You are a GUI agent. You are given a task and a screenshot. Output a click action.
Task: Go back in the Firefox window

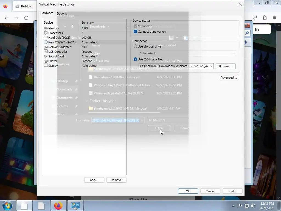click(x=7, y=18)
